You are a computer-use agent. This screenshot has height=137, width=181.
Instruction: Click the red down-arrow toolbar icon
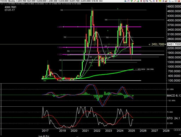click(157, 1)
